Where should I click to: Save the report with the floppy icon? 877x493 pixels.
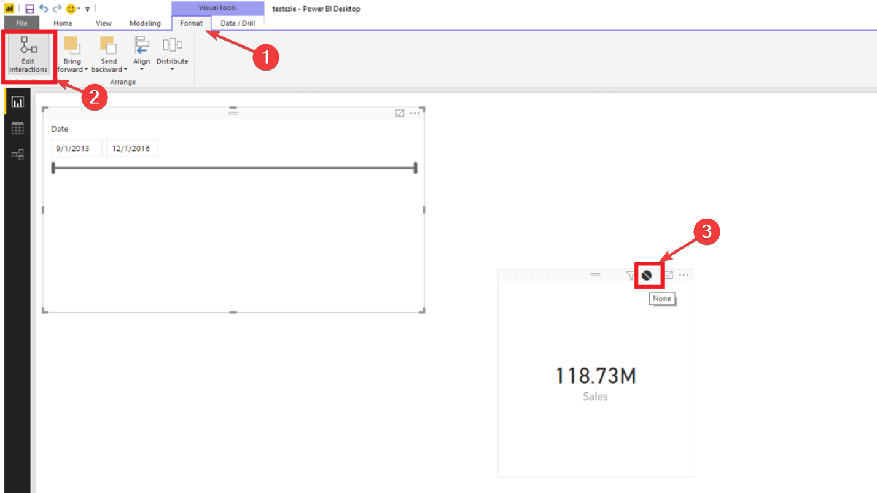click(29, 9)
